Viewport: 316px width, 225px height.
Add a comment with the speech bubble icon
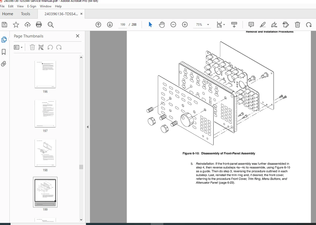click(251, 25)
